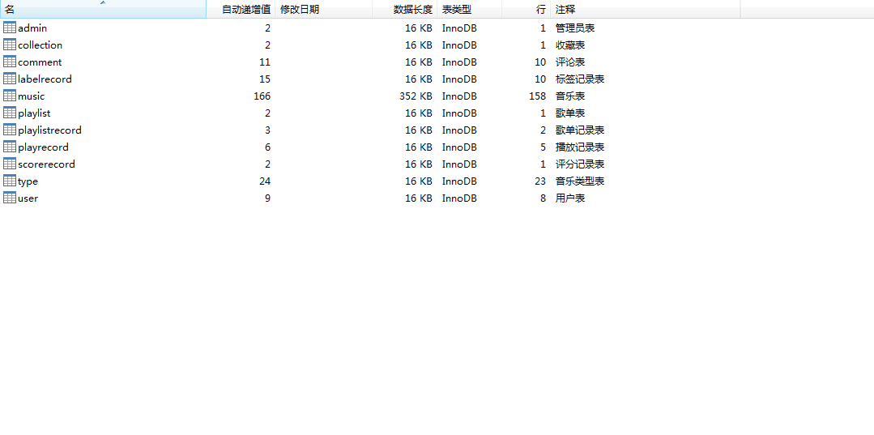Click the 音乐表 comment
Viewport: 874px width, 435px height.
coord(569,96)
